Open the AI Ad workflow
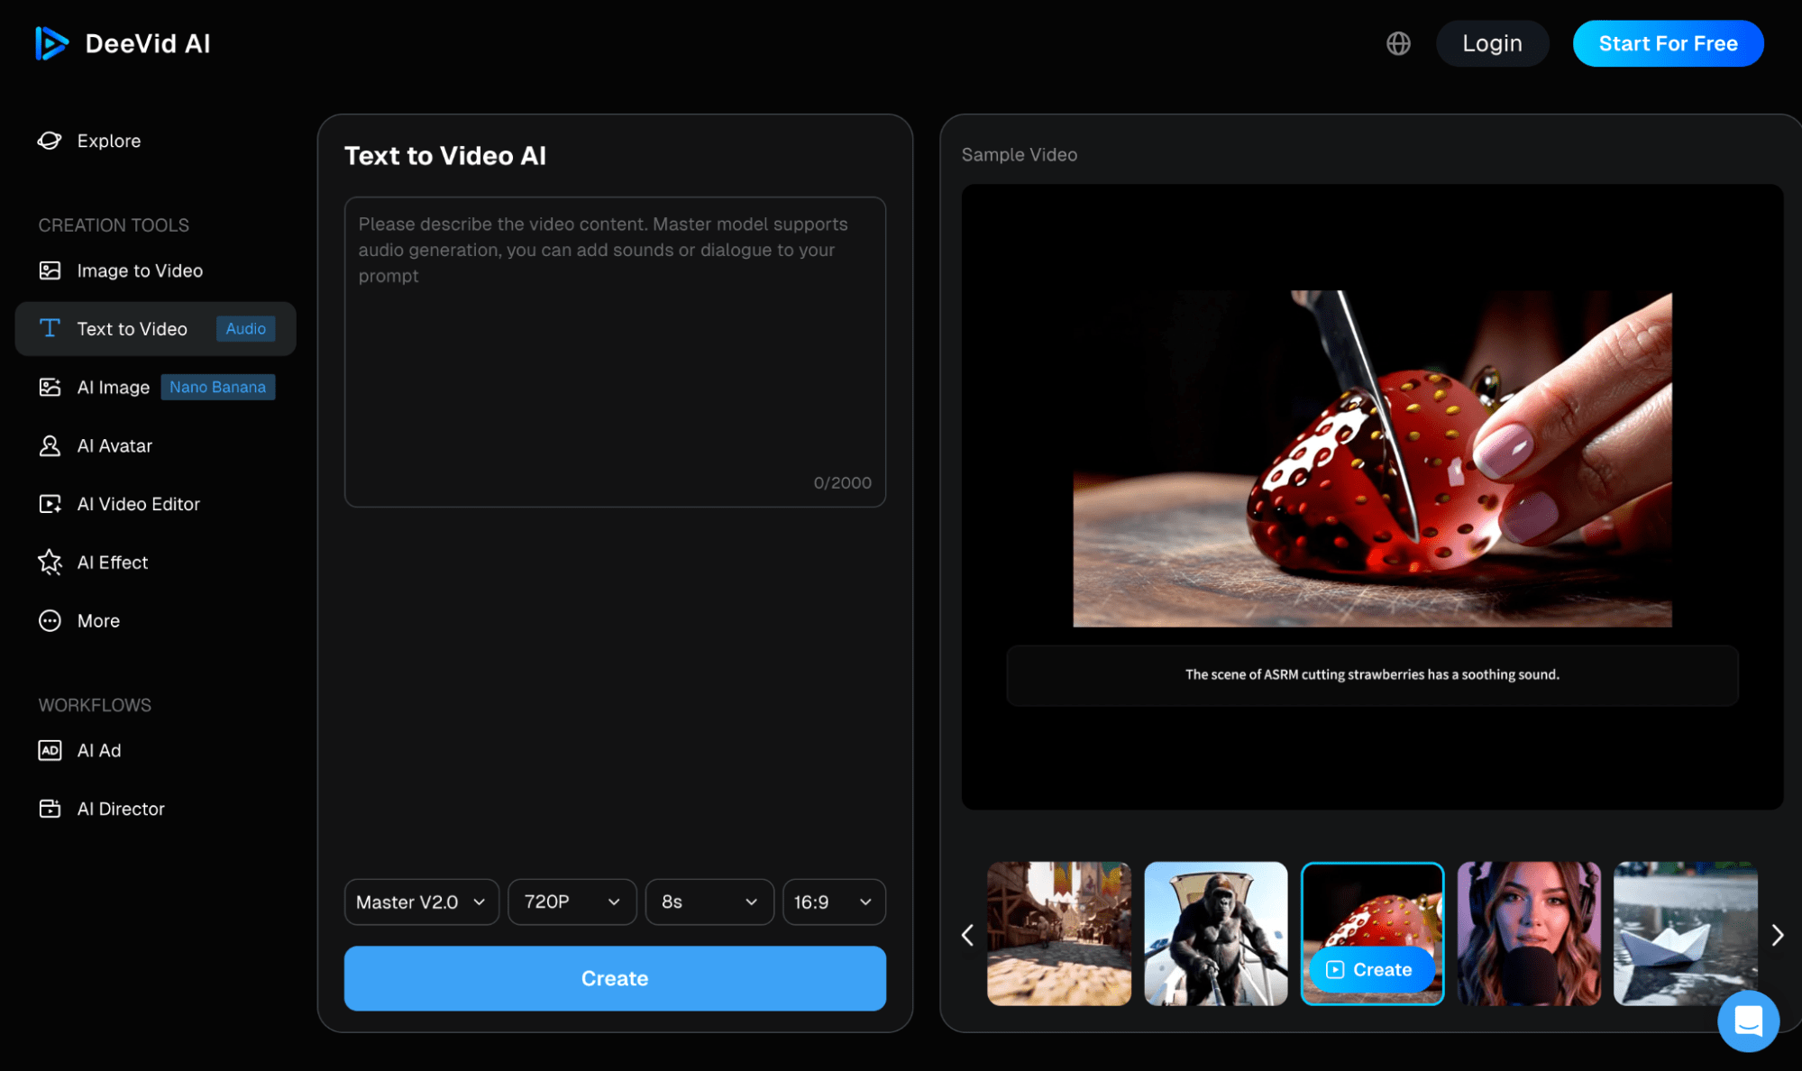Screen dimensions: 1802x1071 (x=99, y=749)
